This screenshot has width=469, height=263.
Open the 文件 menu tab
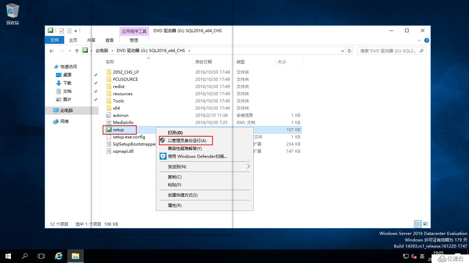tap(55, 40)
